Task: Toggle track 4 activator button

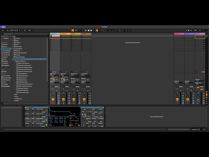Action: point(84,99)
